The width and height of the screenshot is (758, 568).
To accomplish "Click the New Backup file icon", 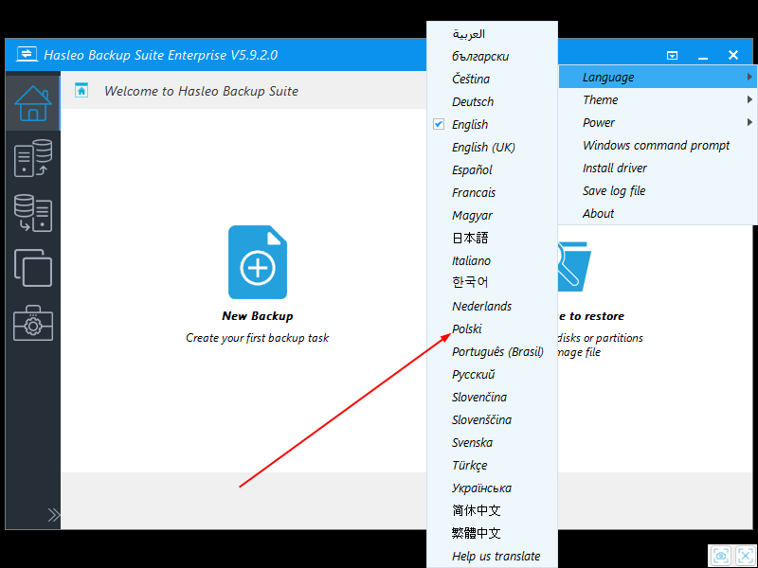I will (x=258, y=262).
